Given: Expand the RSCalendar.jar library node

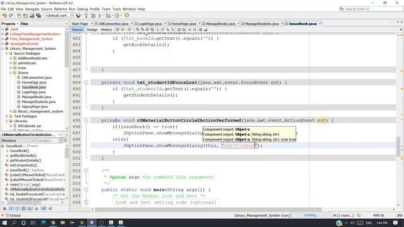Looking at the screenshot, I should tap(11, 126).
